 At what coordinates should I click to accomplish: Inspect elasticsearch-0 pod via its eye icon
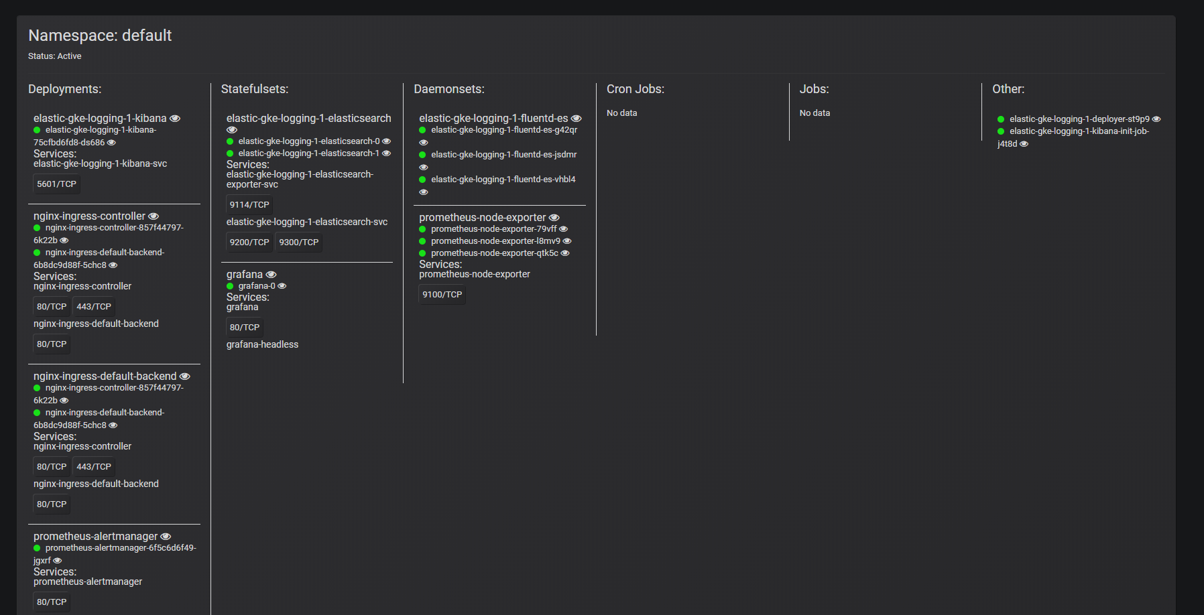[386, 141]
